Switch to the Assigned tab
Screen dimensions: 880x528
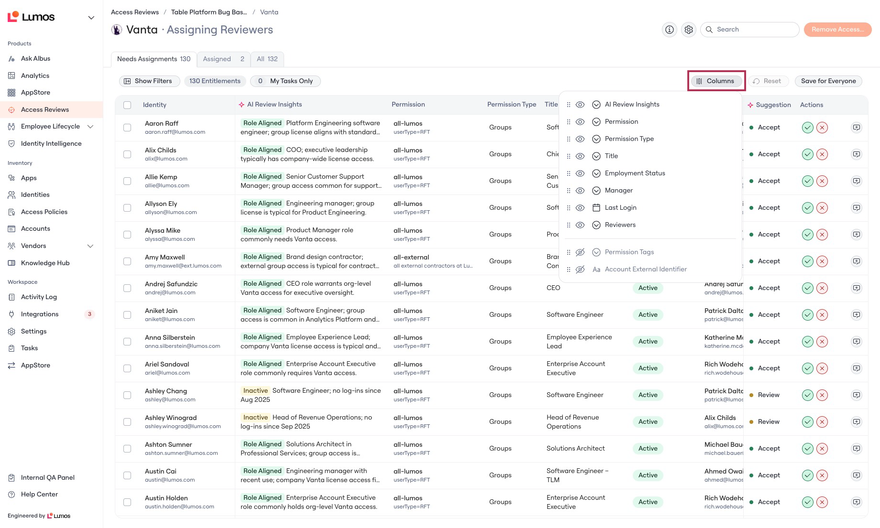[x=223, y=59]
